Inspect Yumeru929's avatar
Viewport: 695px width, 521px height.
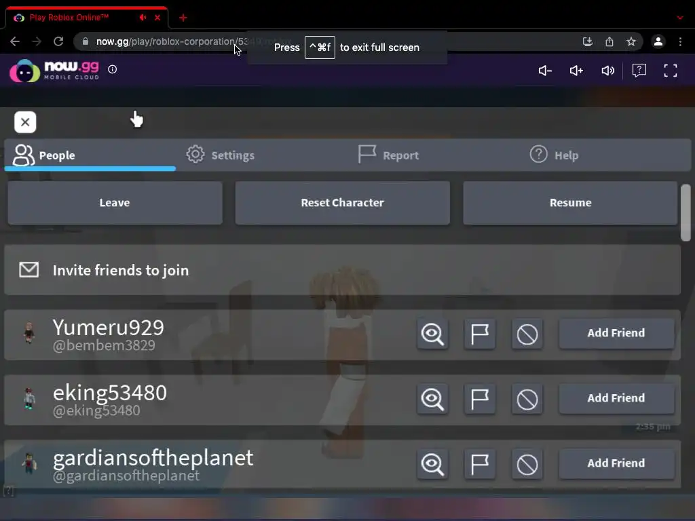(432, 334)
